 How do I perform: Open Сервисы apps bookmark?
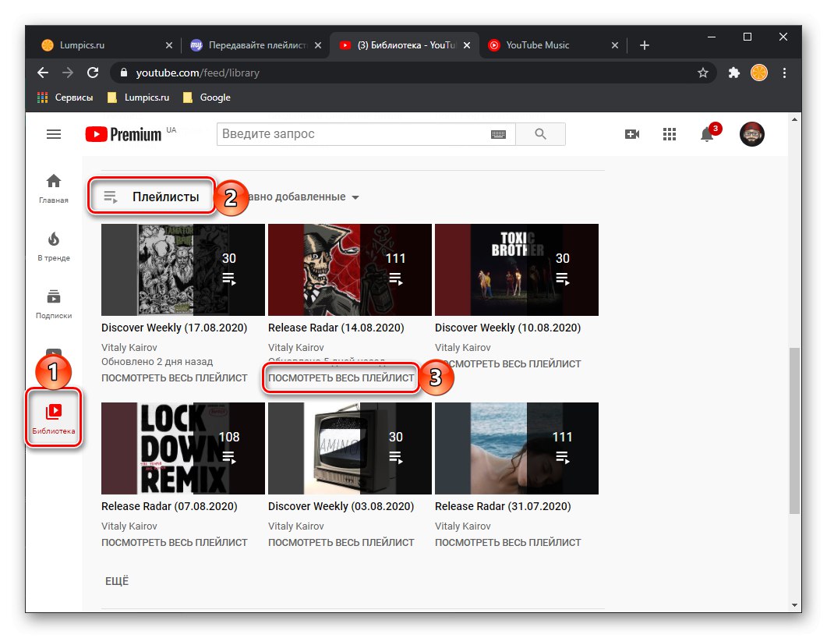tap(65, 97)
